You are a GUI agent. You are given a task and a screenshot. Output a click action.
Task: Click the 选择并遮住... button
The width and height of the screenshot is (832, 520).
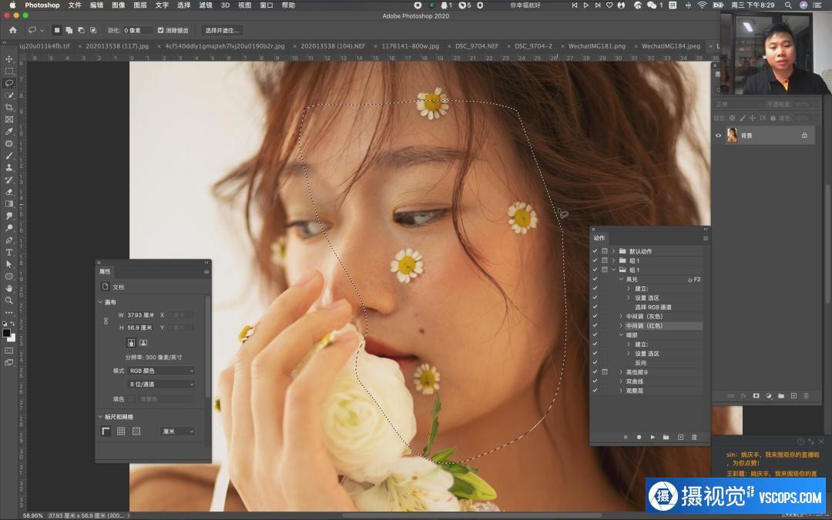point(223,30)
